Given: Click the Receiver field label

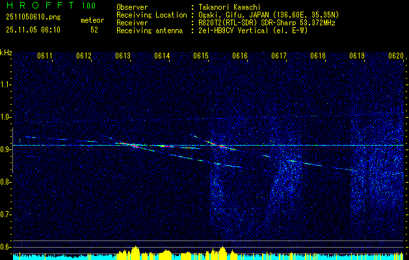Looking at the screenshot, I should (x=132, y=23).
